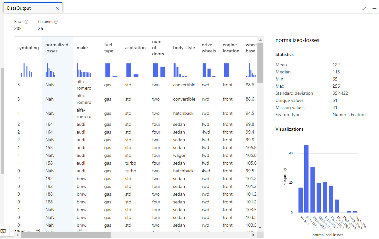The image size is (379, 239).
Task: Switch to the DataOutput tab
Action: (19, 8)
